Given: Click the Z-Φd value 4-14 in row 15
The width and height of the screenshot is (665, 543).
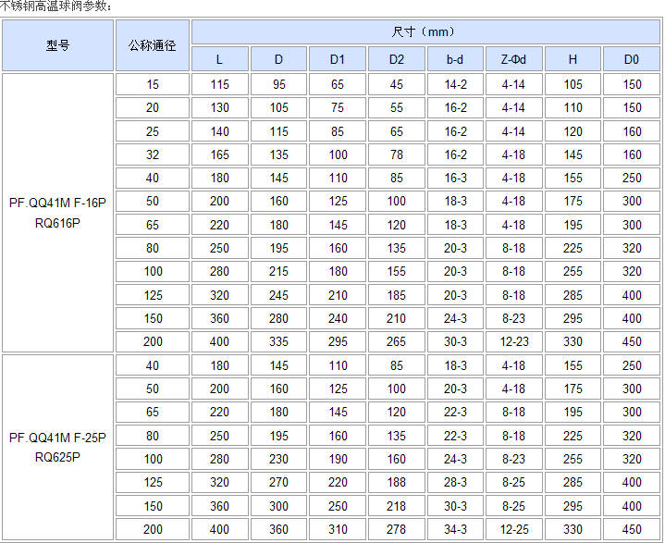Looking at the screenshot, I should coord(513,84).
